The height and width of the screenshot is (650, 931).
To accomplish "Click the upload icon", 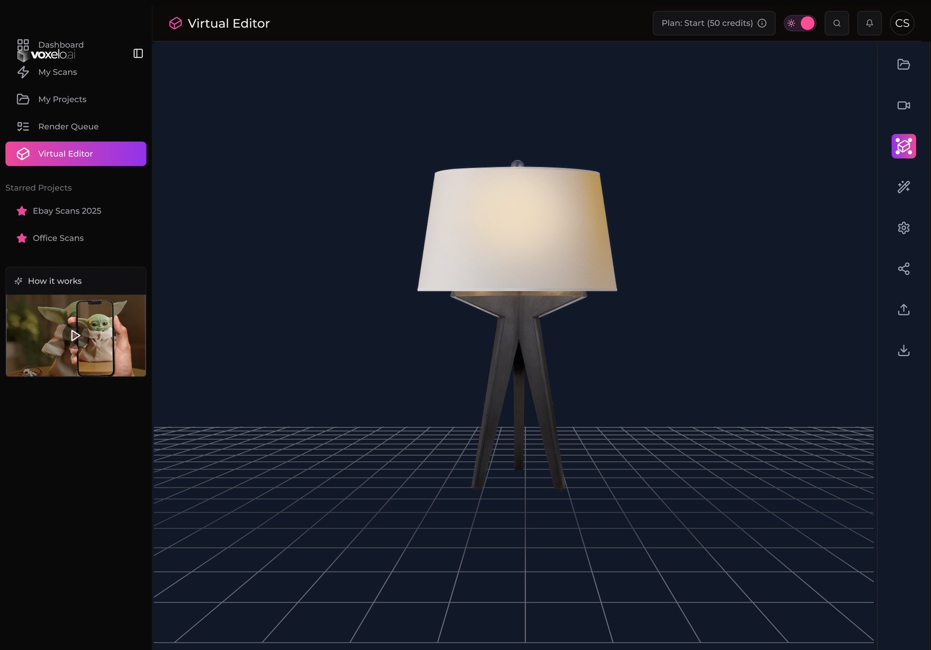I will 903,309.
